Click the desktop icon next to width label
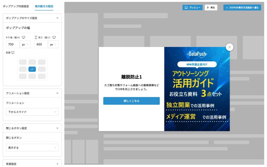Viewport: 267px width, 167px height. click(x=23, y=38)
